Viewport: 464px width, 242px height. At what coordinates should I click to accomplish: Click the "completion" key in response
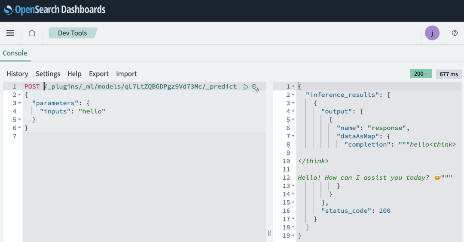coord(367,144)
